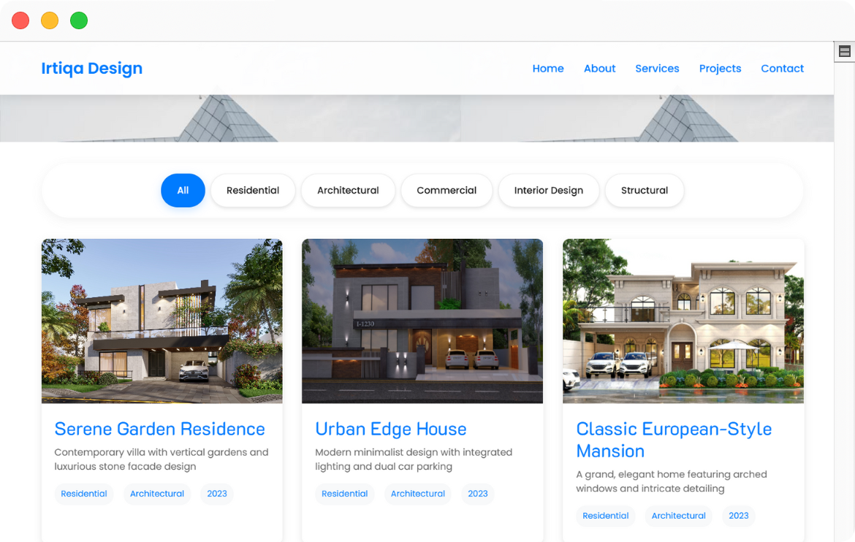This screenshot has height=542, width=855.
Task: Click the Urban Edge House image
Action: point(422,321)
